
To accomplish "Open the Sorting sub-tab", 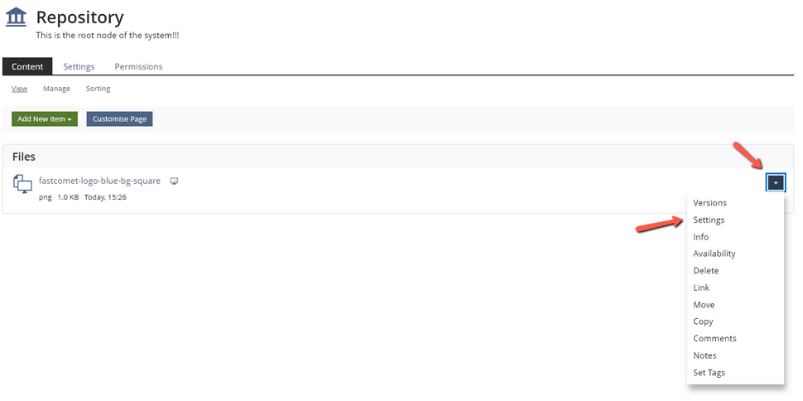I will coord(98,89).
